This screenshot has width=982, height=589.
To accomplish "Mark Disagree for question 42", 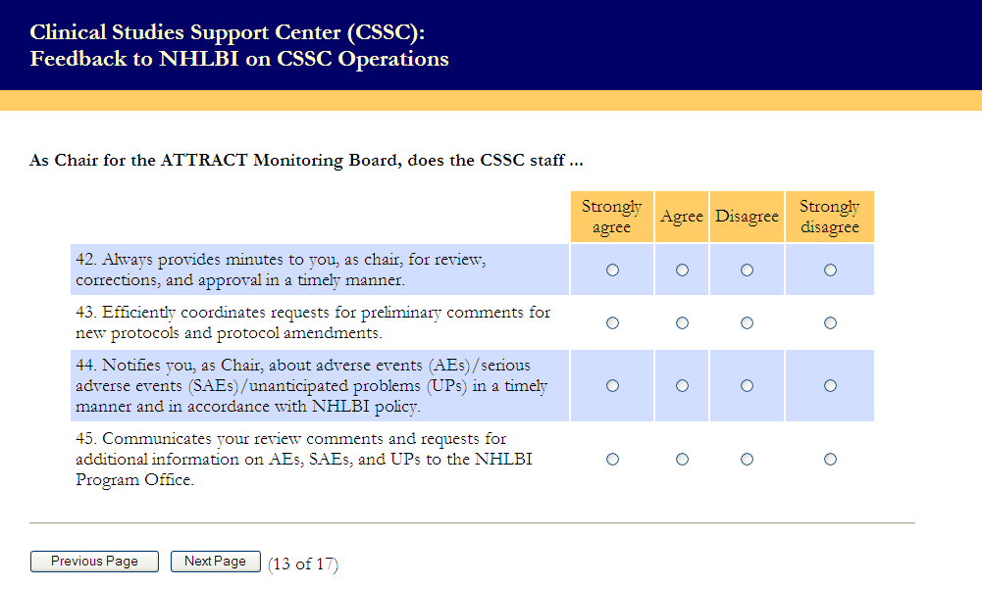I will [x=747, y=270].
